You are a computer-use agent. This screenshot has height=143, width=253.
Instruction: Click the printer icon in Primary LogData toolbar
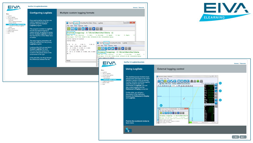102,48
